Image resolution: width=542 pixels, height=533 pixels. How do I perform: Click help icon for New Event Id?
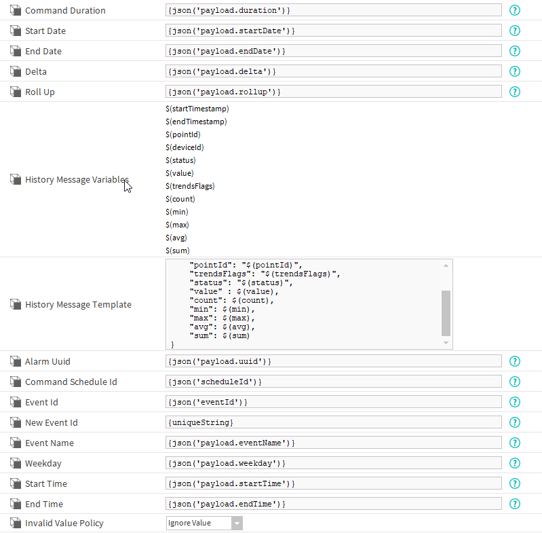pyautogui.click(x=515, y=422)
